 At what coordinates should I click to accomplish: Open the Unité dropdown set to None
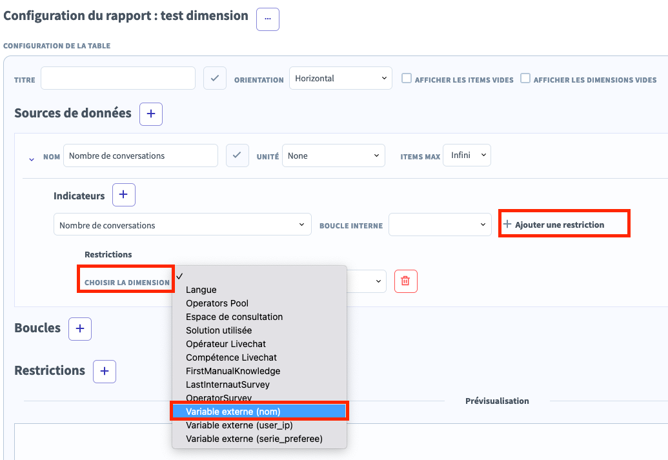(x=333, y=155)
